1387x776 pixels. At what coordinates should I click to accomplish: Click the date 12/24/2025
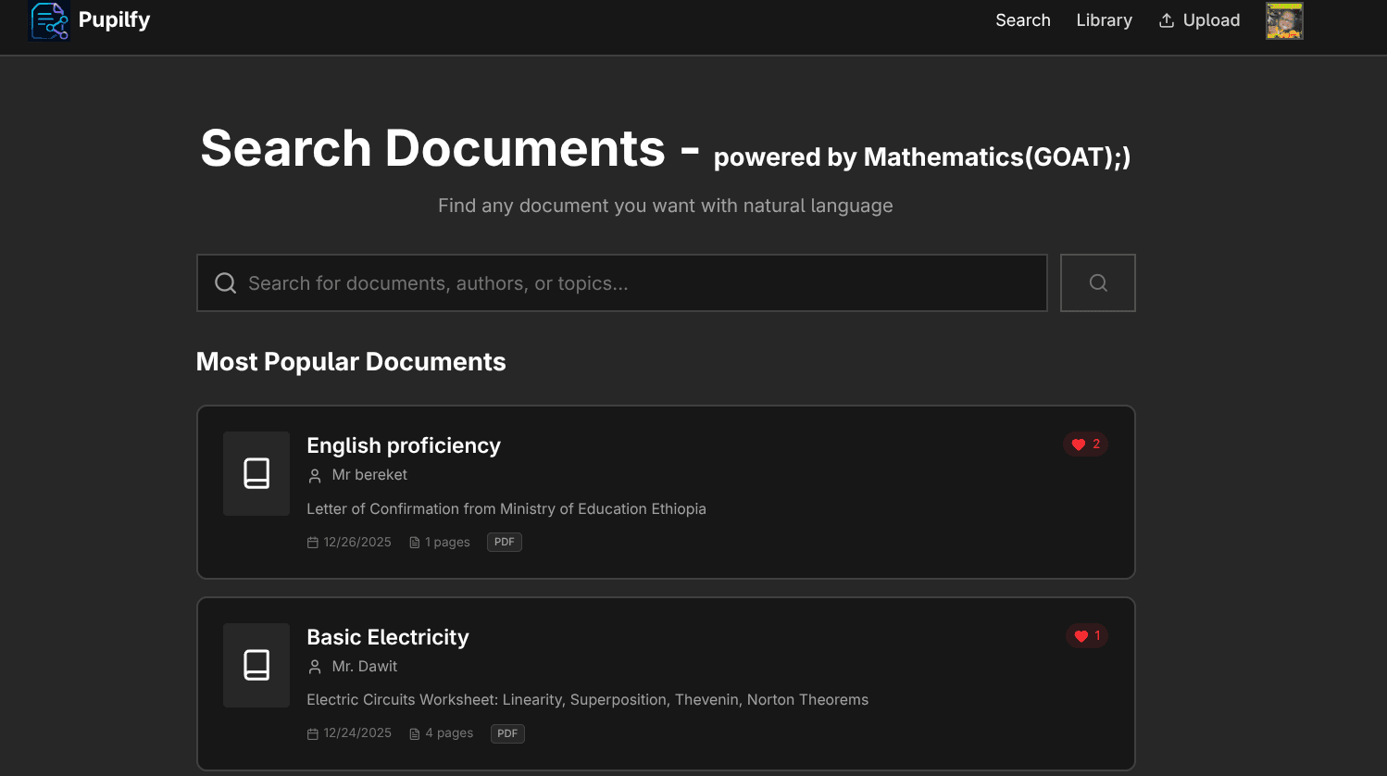click(x=357, y=733)
